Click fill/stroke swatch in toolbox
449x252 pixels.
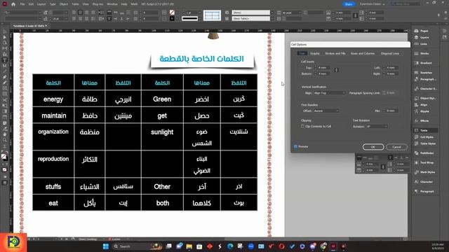[4, 157]
